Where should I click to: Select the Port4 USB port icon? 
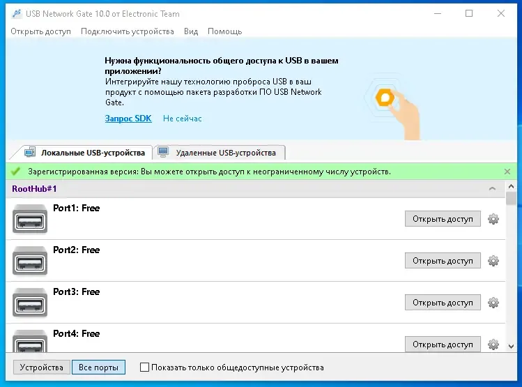pyautogui.click(x=30, y=341)
